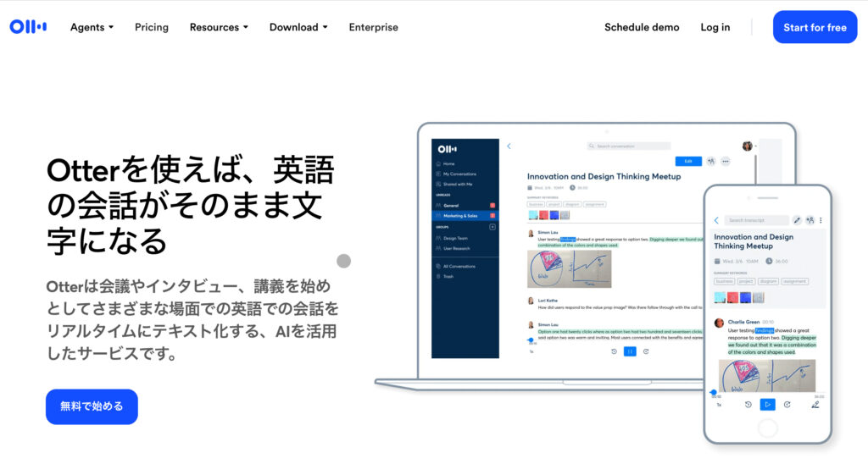Click the pencil edit icon in phone mockup
This screenshot has height=464, width=868.
click(797, 220)
